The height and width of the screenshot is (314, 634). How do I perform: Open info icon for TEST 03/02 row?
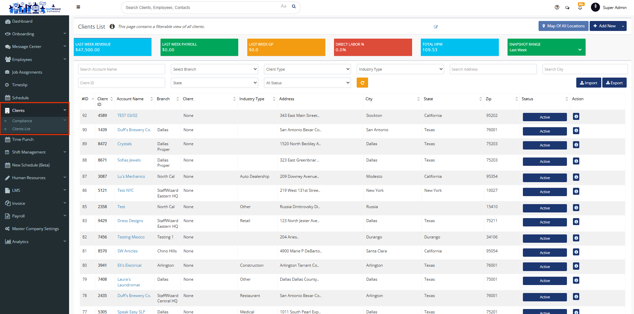click(576, 117)
